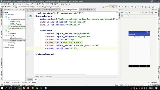This screenshot has width=160, height=90.
Task: Expand the manifests folder
Action: (4, 15)
